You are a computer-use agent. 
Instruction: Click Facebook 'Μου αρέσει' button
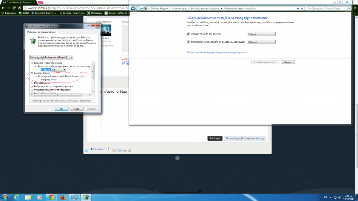[x=98, y=149]
